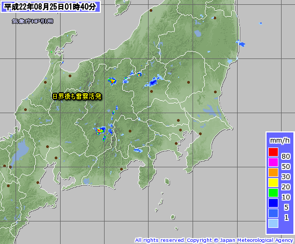
Task: Click the yellow 日界後も雷雲活発 annotation text
Action: pos(77,97)
